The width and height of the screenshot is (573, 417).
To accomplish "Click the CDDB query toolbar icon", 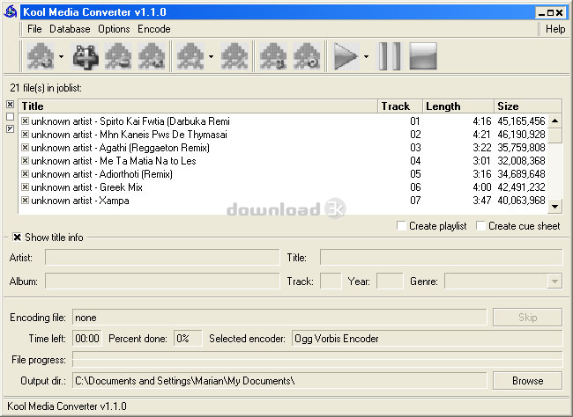I will click(190, 56).
